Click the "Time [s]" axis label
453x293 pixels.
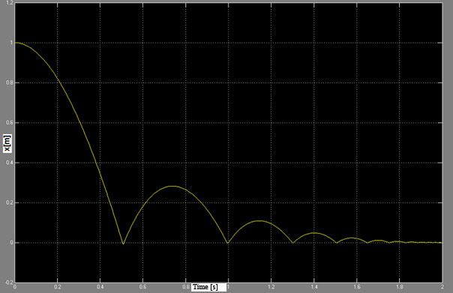tap(205, 287)
